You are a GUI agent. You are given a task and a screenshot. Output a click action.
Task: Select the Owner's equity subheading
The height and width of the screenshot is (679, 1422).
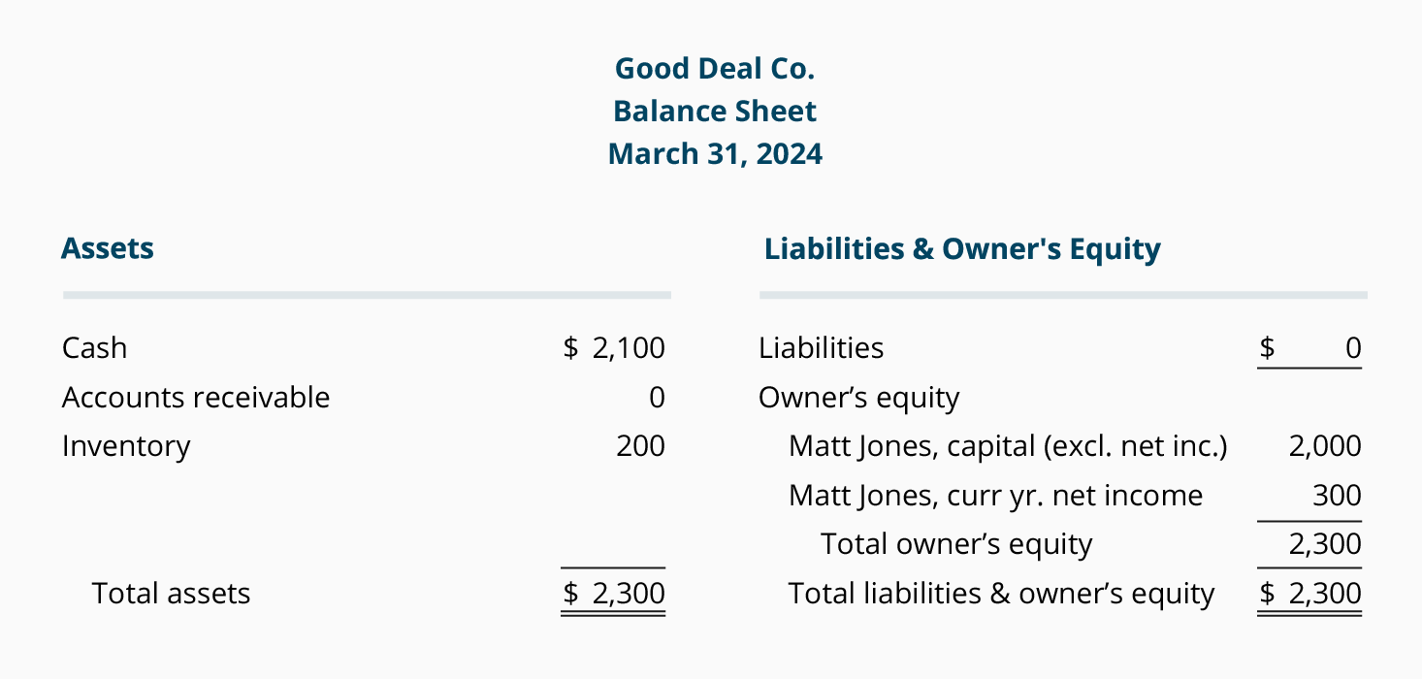[858, 399]
